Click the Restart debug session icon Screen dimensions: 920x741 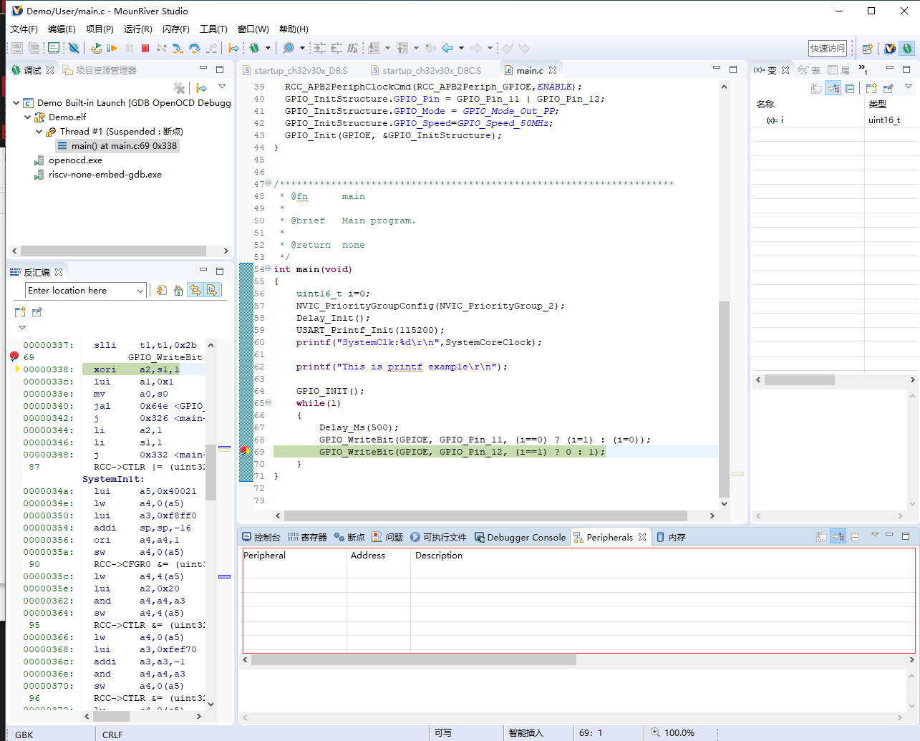pyautogui.click(x=96, y=48)
